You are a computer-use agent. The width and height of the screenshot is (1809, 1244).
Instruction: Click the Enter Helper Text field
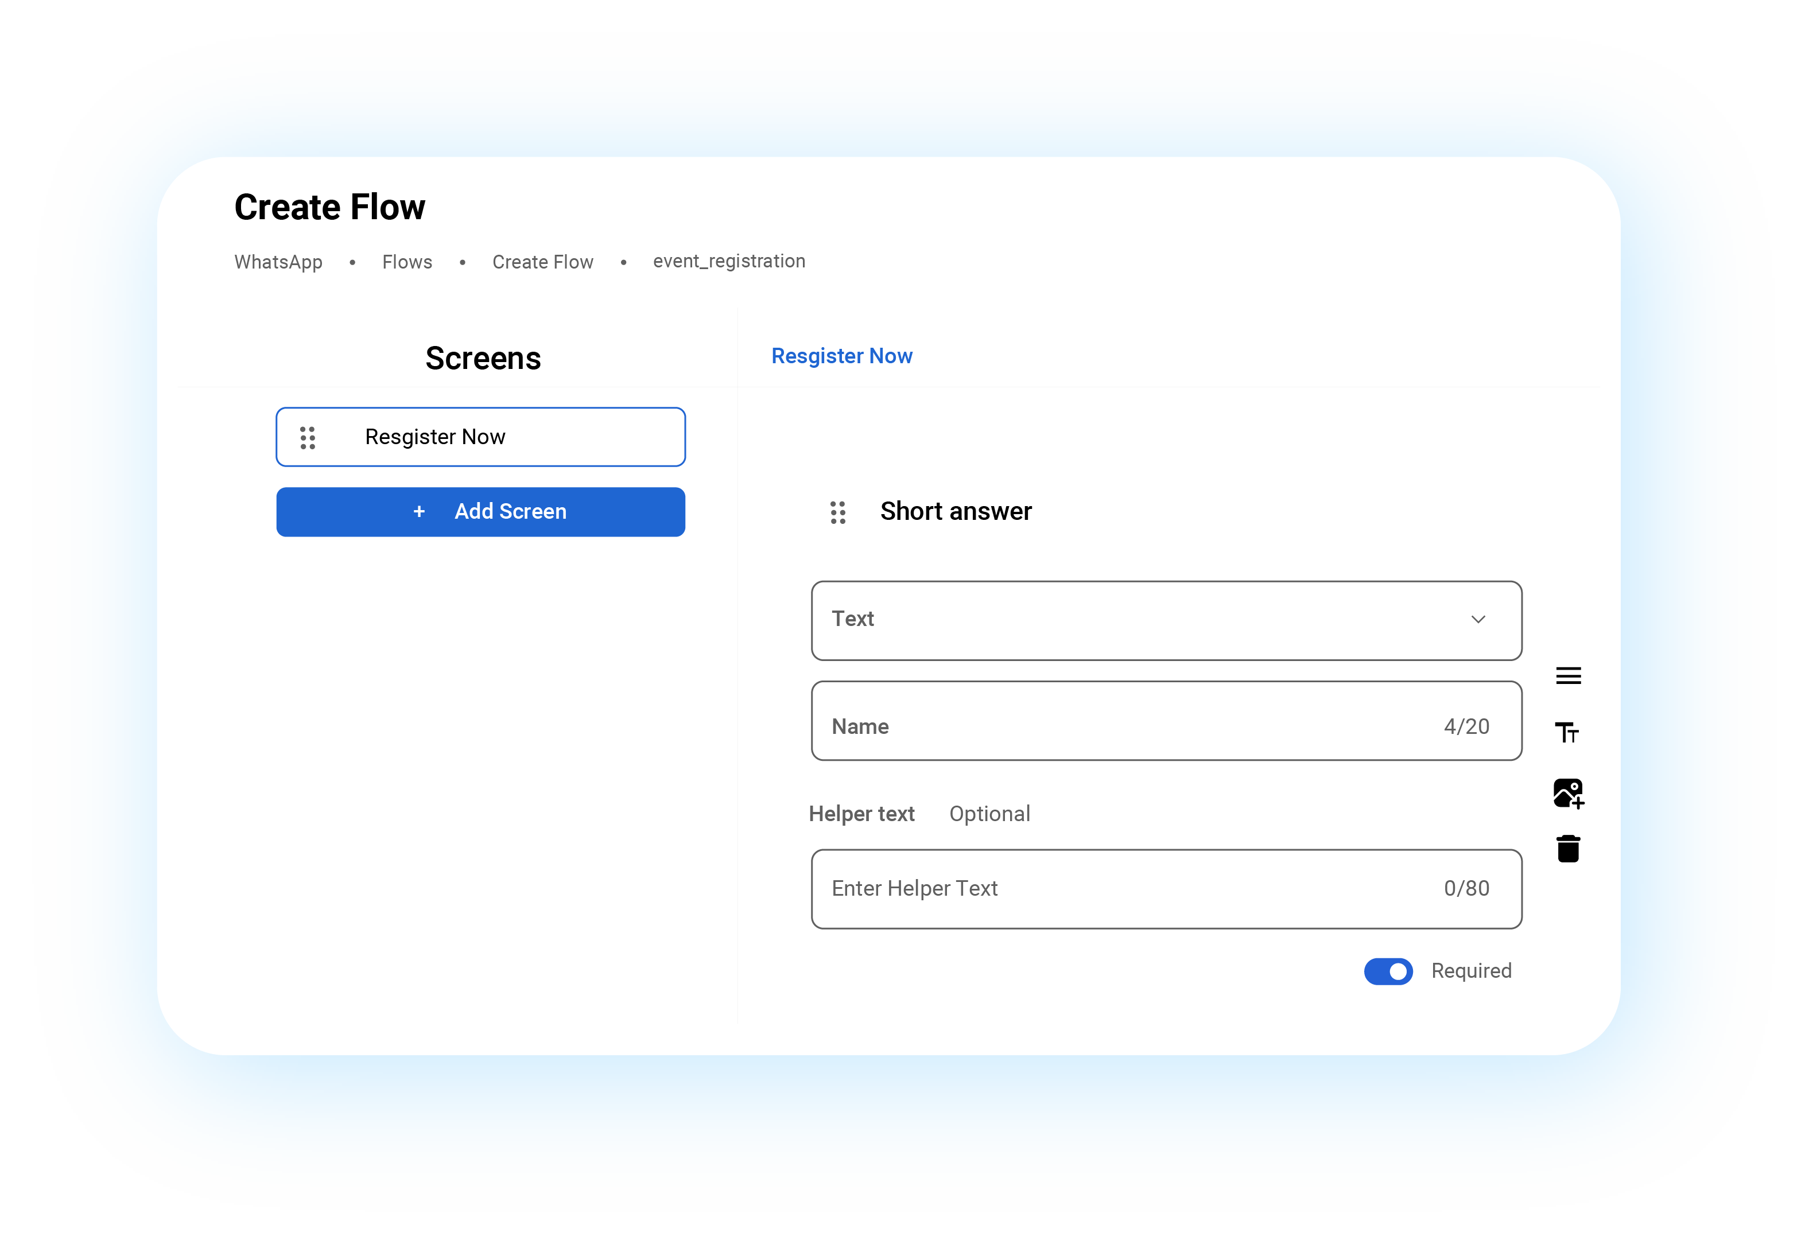pyautogui.click(x=1166, y=889)
